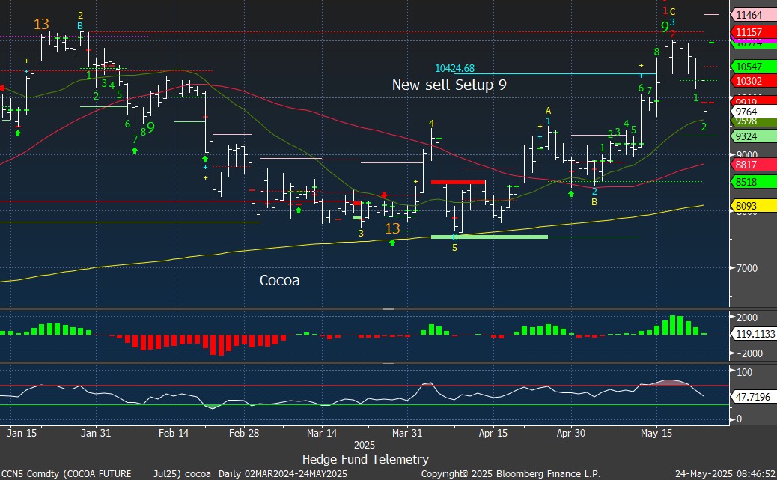Select the yellow wave 5 label at April low

pyautogui.click(x=454, y=247)
